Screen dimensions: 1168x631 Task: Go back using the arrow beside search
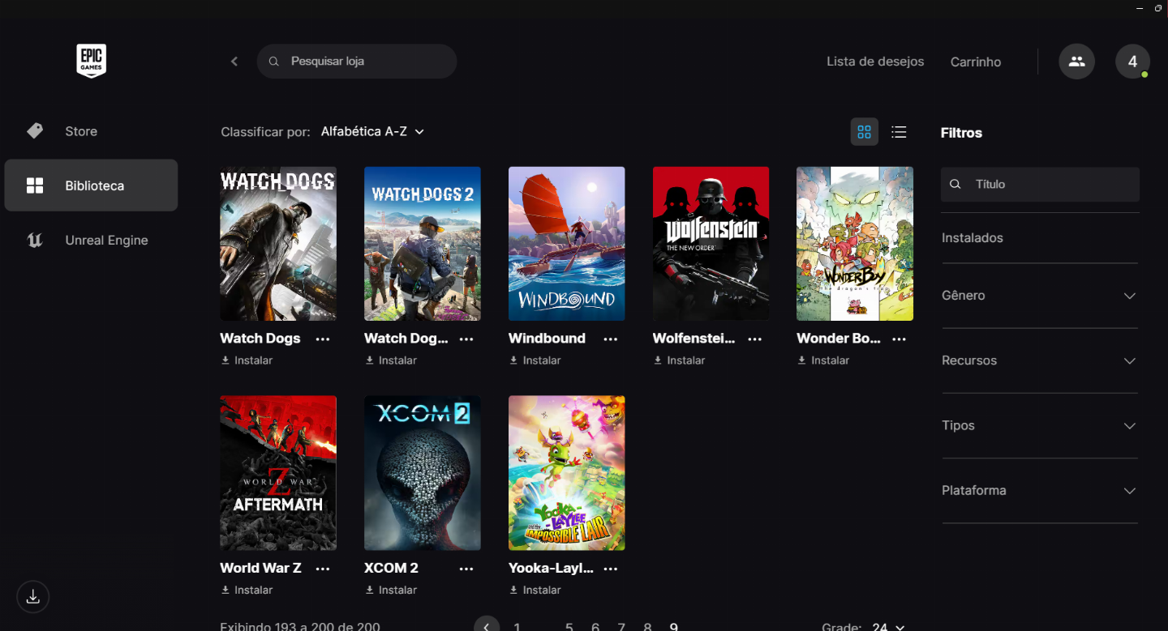234,62
